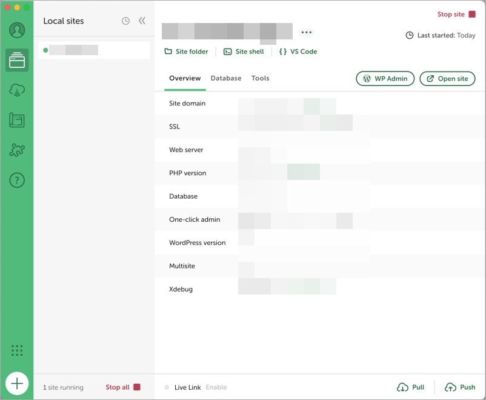Switch to the Database tab
The height and width of the screenshot is (400, 486).
click(226, 78)
